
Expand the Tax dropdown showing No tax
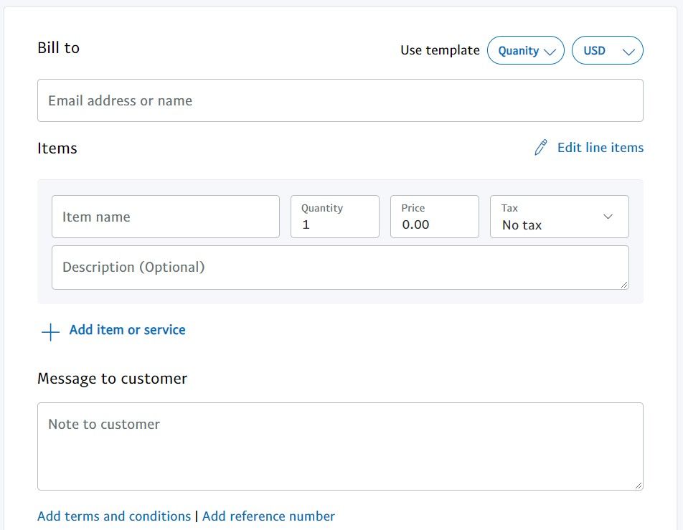(x=559, y=217)
